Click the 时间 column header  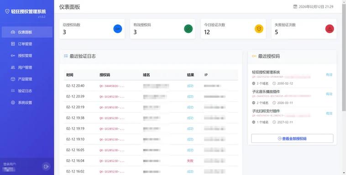click(x=70, y=75)
